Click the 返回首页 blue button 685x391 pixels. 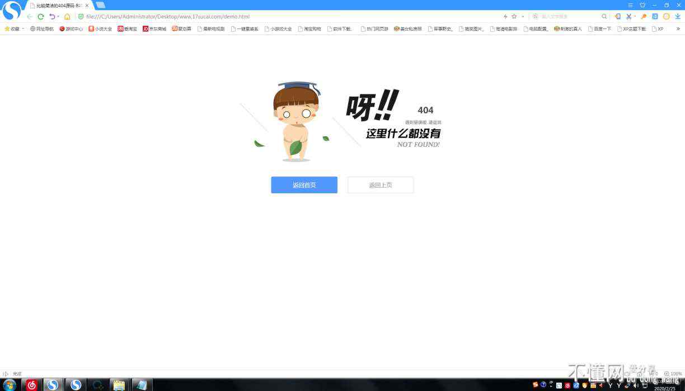(304, 185)
